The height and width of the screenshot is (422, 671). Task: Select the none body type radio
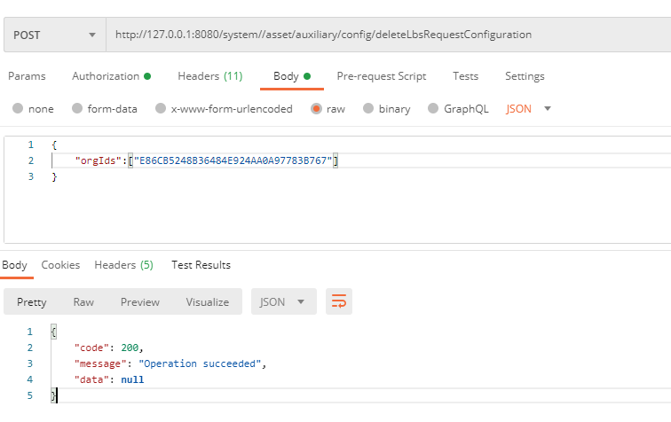tap(18, 109)
